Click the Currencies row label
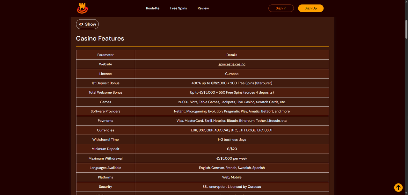This screenshot has width=408, height=195. tap(106, 130)
